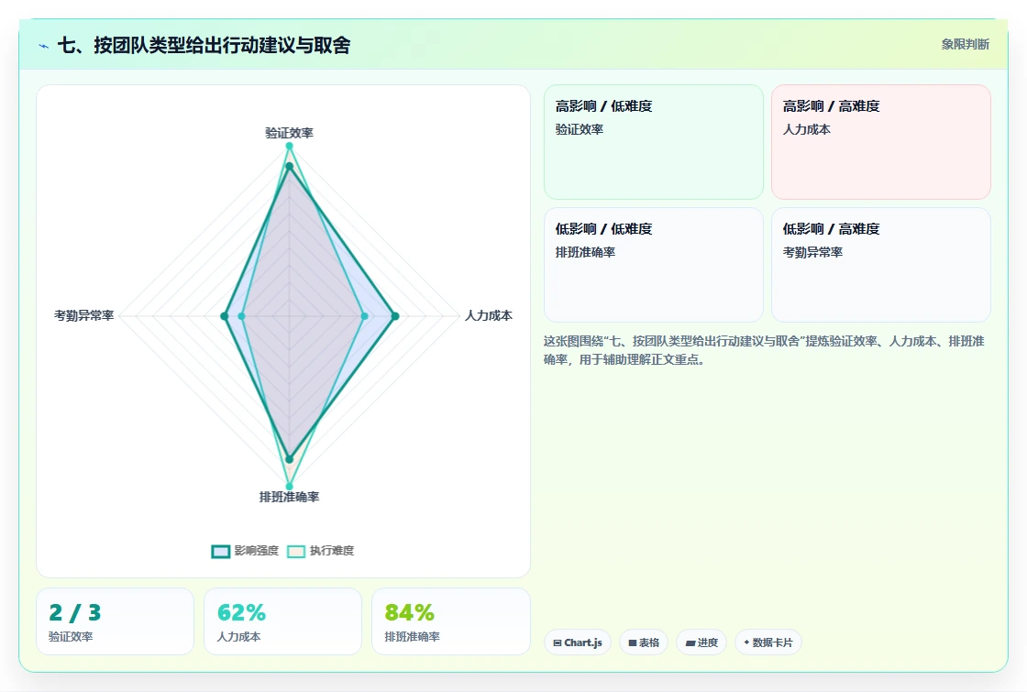This screenshot has width=1027, height=692.
Task: Click the 影响强度 data point on 排班准确率 axis
Action: [x=290, y=459]
